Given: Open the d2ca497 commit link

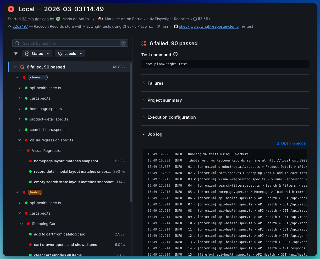Looking at the screenshot, I should click(x=20, y=26).
